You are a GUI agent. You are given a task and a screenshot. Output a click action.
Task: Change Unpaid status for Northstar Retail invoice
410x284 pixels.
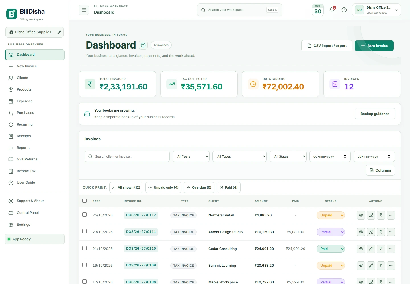tap(331, 215)
